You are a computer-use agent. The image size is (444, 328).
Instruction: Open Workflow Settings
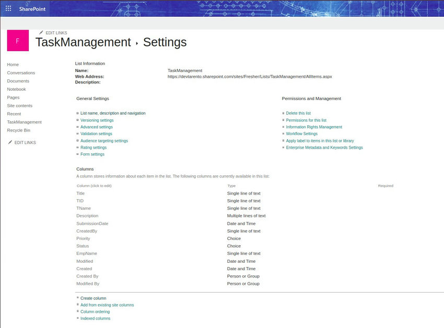point(301,133)
